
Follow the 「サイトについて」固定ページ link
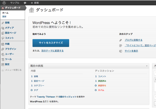click(x=140, y=45)
